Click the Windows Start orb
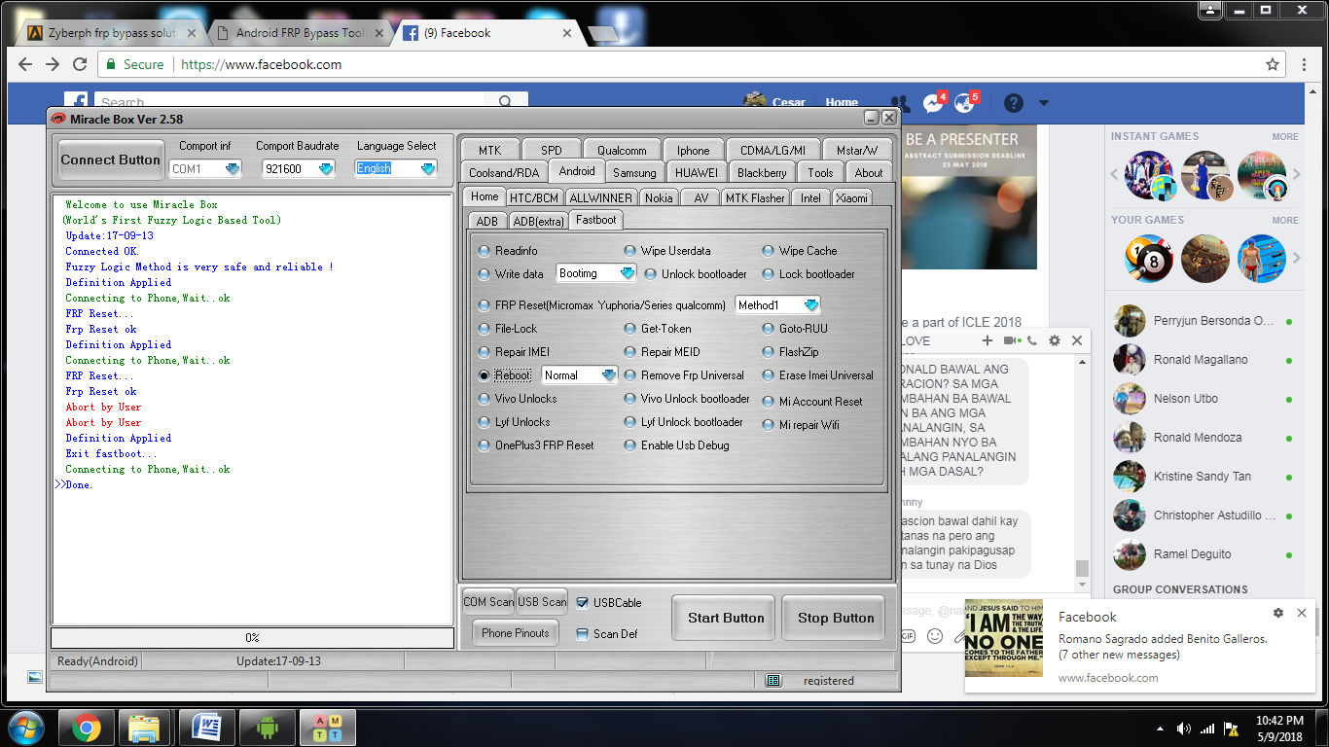Screen dimensions: 1329x747 coord(24,728)
